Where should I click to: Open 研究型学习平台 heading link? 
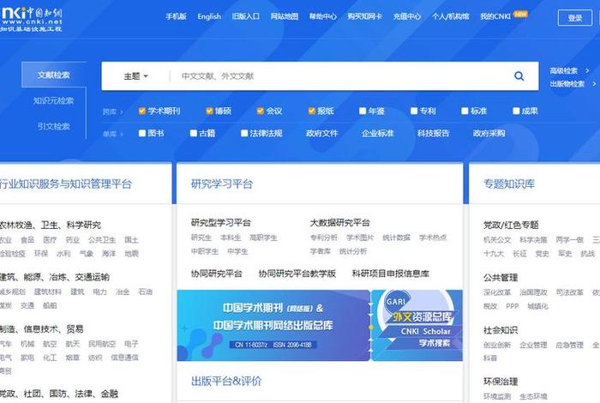(x=221, y=223)
